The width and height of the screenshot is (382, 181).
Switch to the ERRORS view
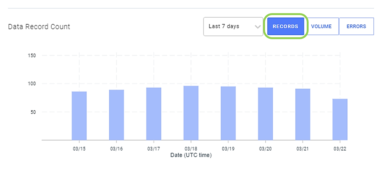click(356, 26)
